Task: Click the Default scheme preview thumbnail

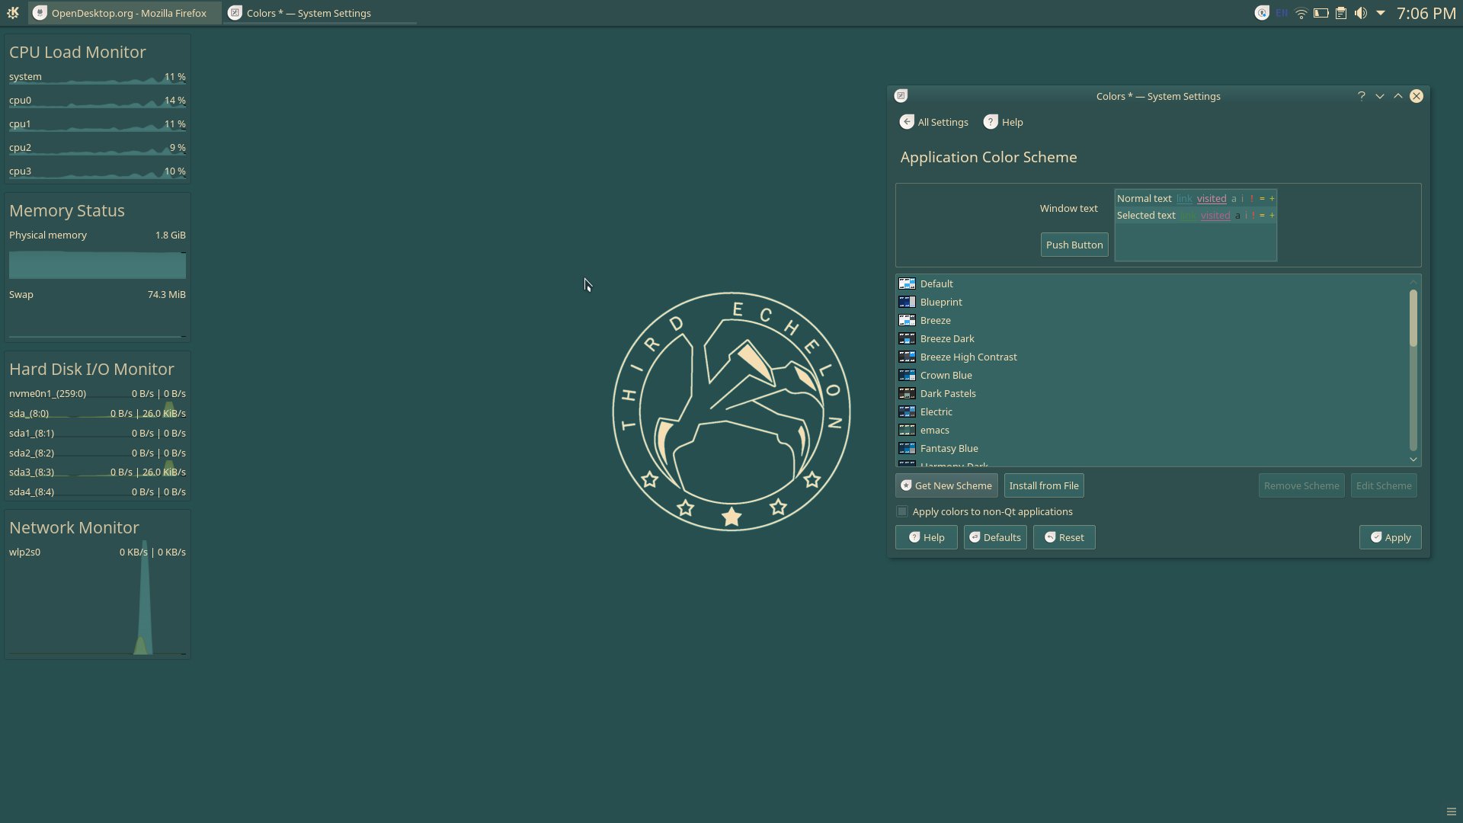Action: (x=907, y=283)
